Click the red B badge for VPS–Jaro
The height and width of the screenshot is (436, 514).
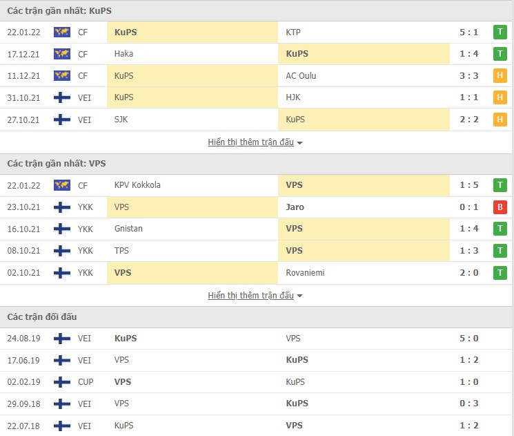500,207
